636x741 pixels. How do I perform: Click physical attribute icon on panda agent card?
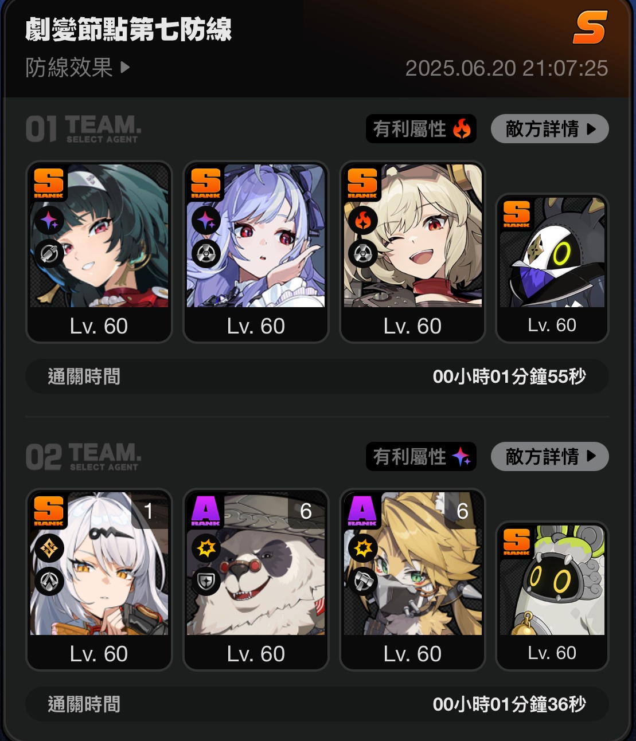coord(206,548)
